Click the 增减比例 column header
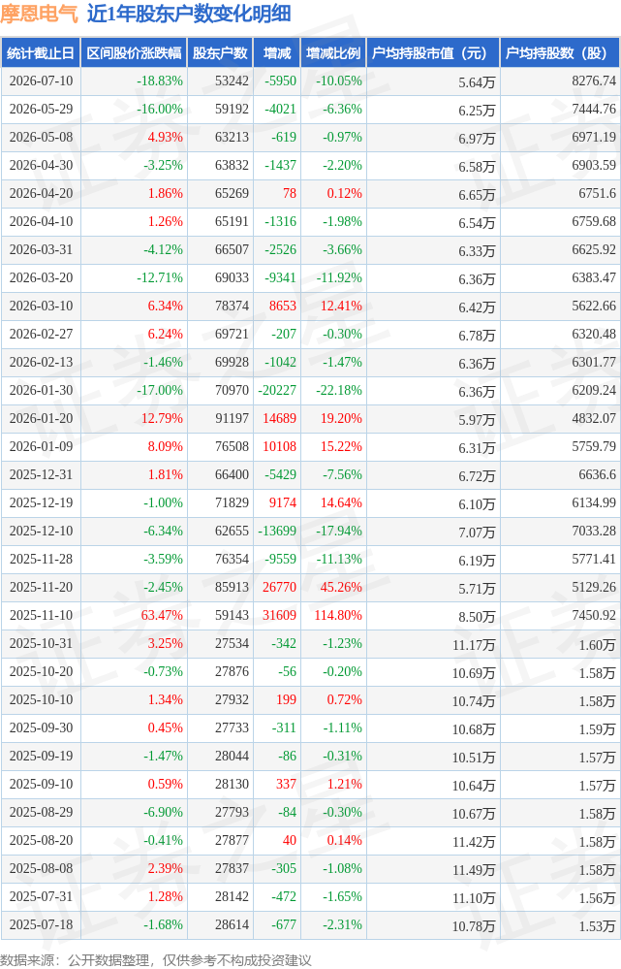The height and width of the screenshot is (969, 621). point(333,53)
